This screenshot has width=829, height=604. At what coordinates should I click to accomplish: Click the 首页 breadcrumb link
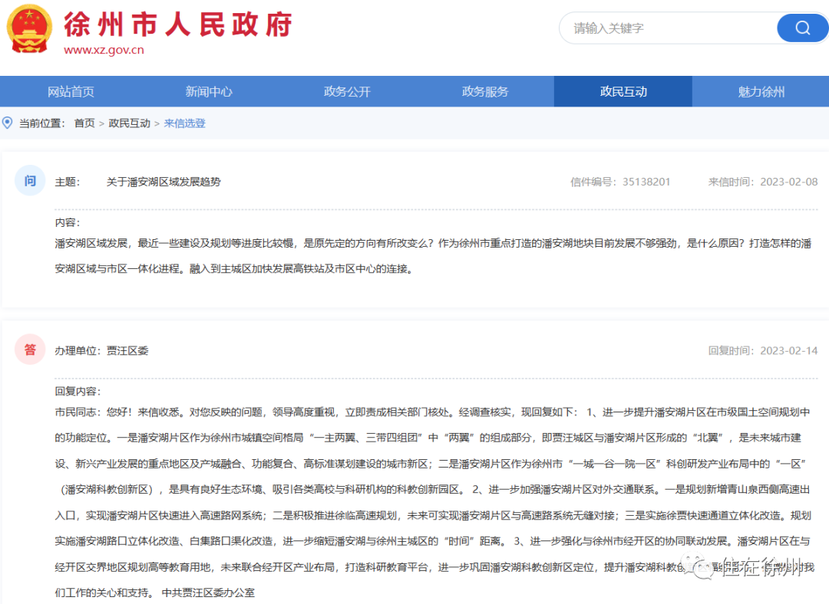(84, 123)
